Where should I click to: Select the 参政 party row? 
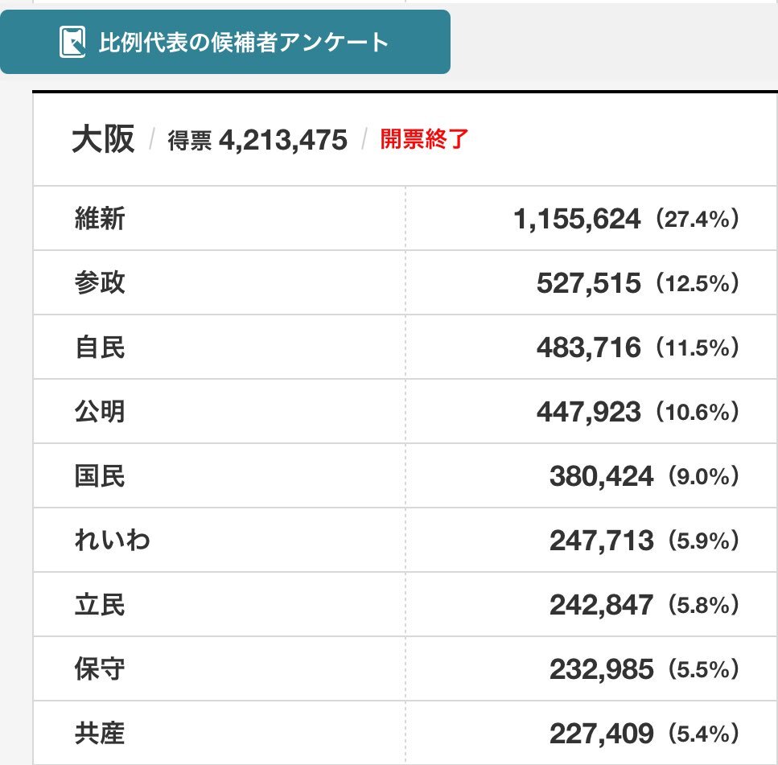click(405, 283)
